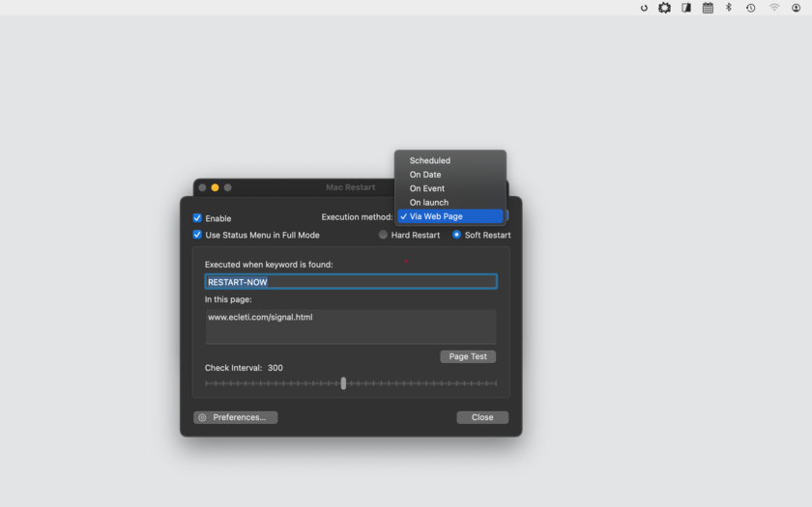Click the half-shaded square menu bar icon
The height and width of the screenshot is (507, 812).
point(686,8)
